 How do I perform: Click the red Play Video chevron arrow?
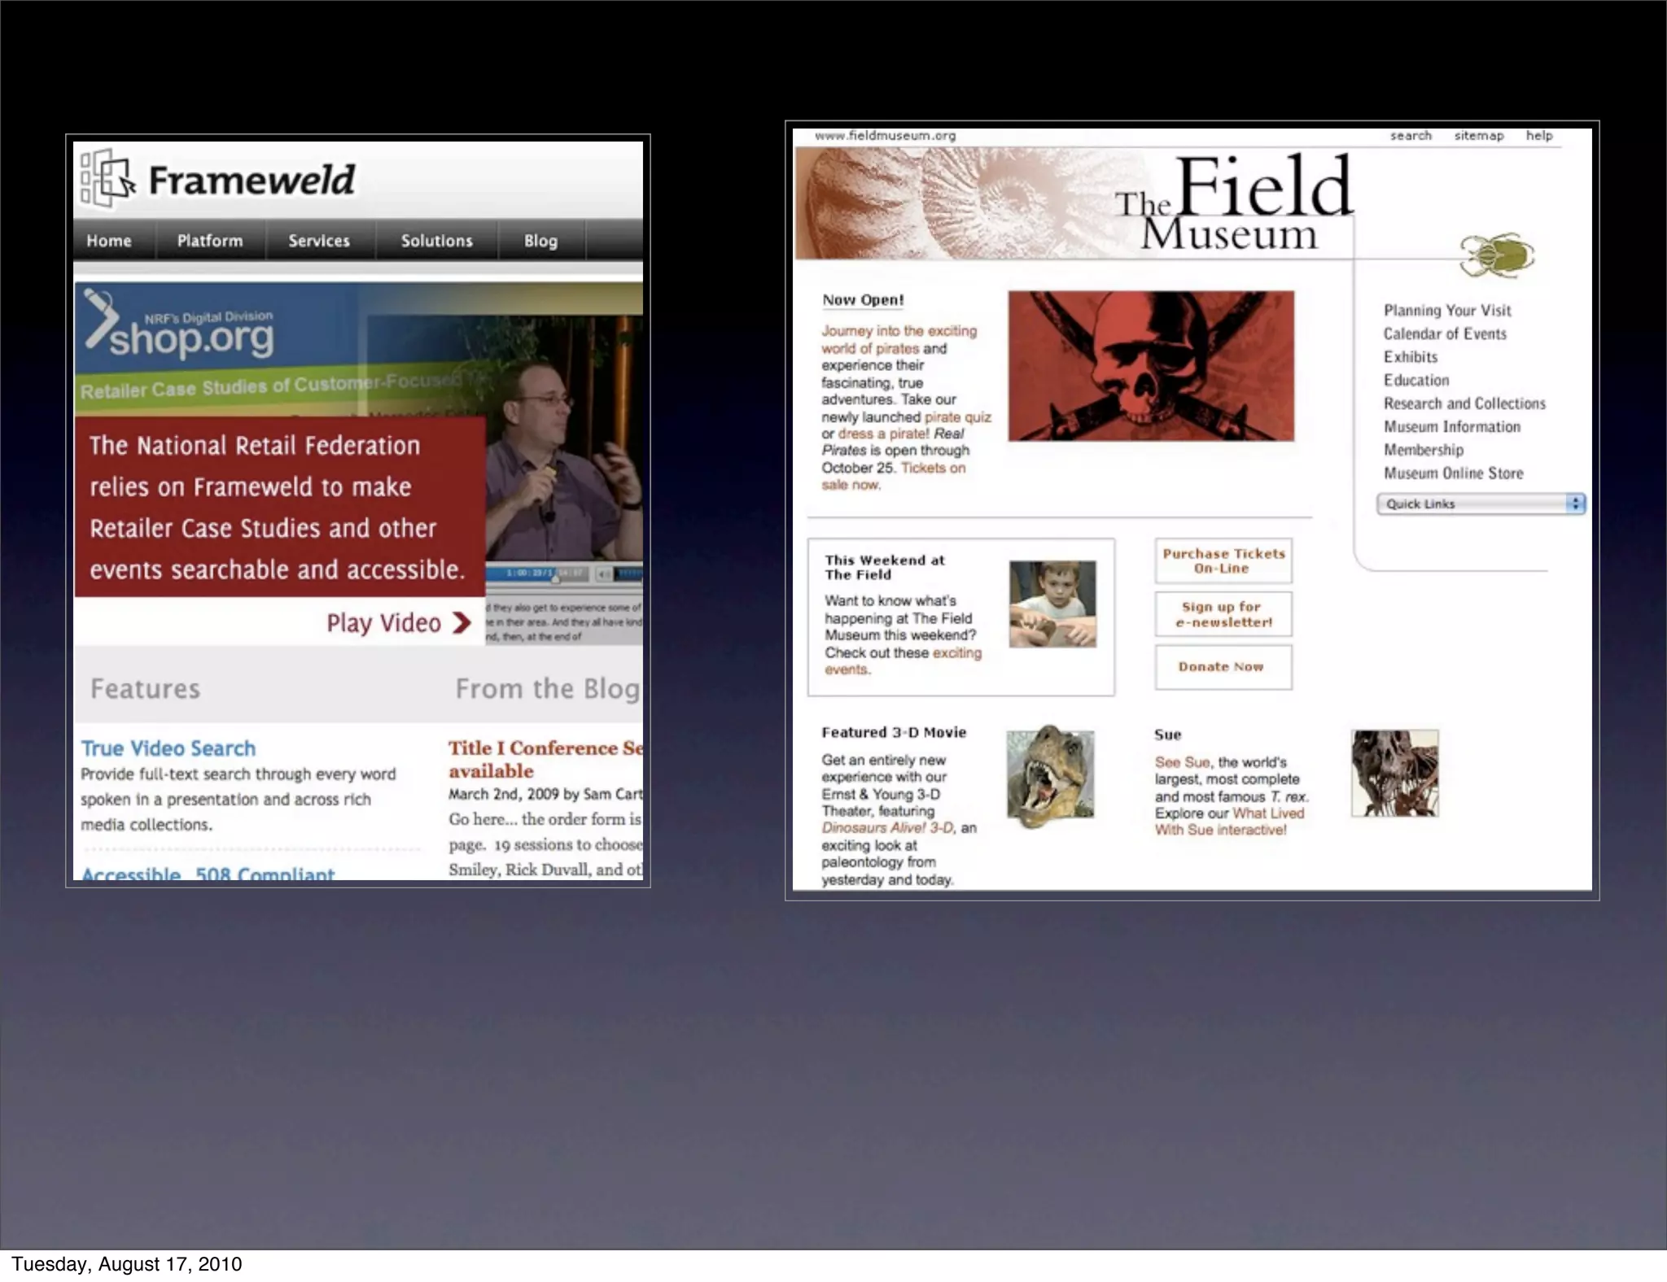pyautogui.click(x=462, y=623)
